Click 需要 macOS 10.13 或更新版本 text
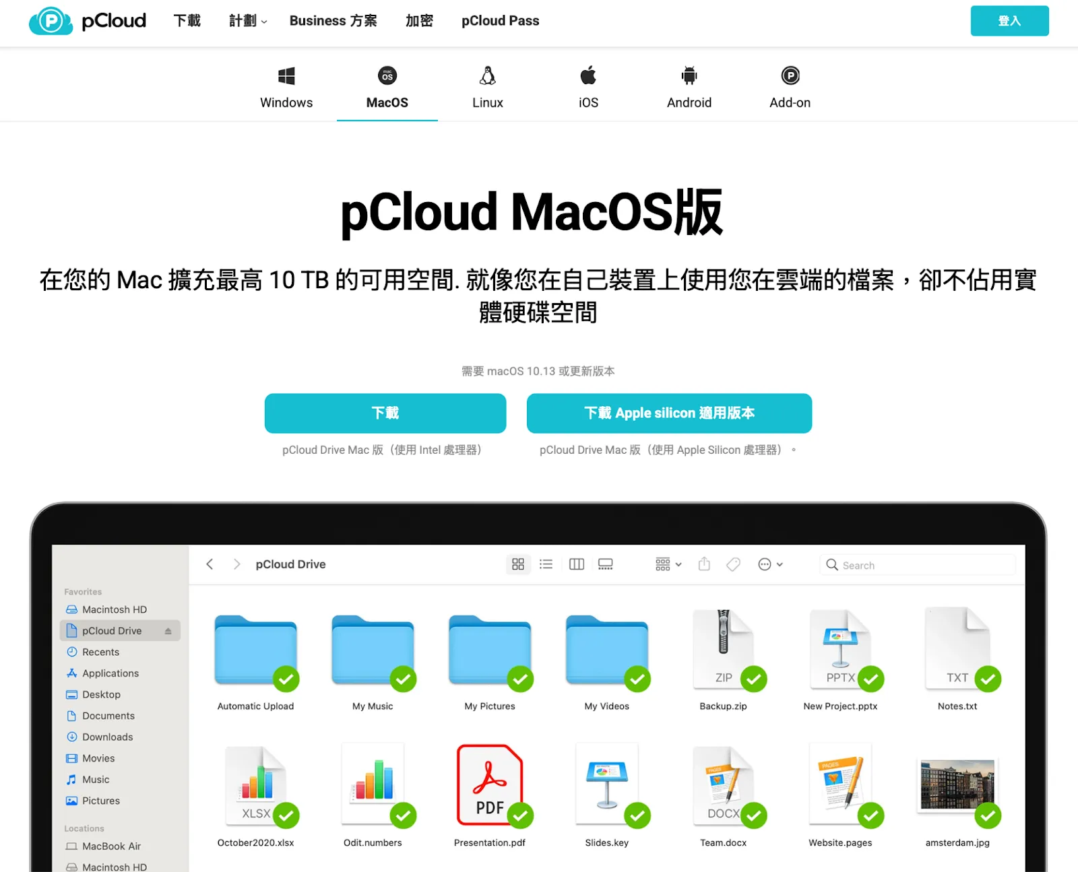Image resolution: width=1078 pixels, height=872 pixels. 538,371
